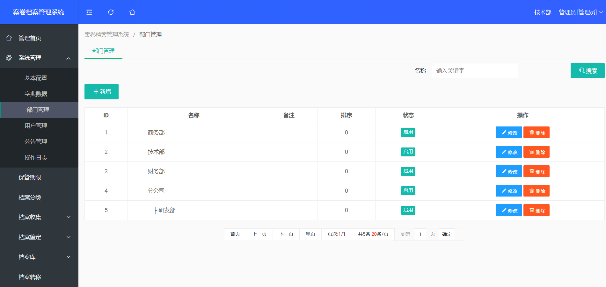606x287 pixels.
Task: Click the house icon beside 管理首页
Action: point(9,38)
